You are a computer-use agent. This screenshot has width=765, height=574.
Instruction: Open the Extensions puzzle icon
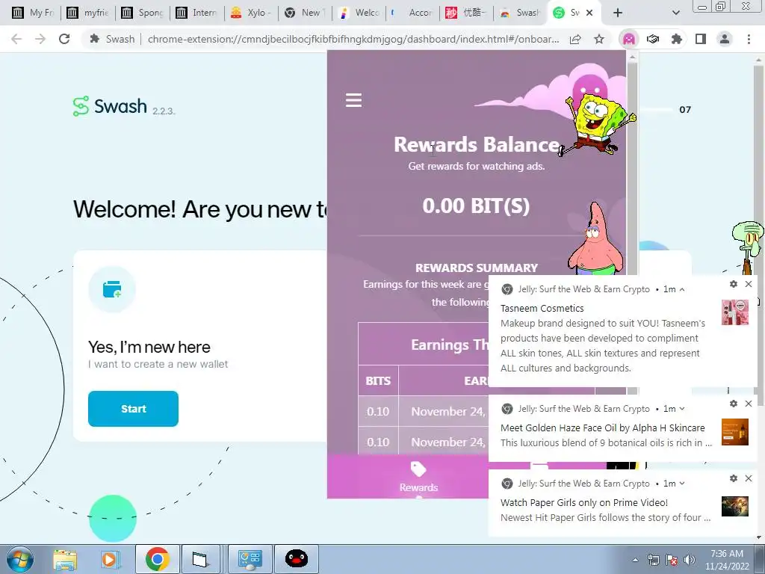click(676, 39)
